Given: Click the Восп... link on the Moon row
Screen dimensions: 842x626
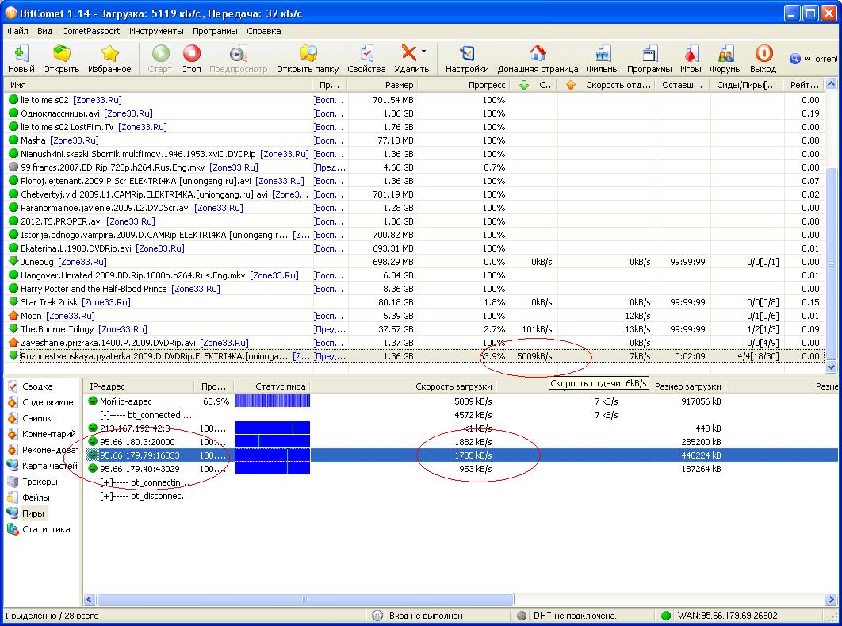Looking at the screenshot, I should pyautogui.click(x=329, y=316).
